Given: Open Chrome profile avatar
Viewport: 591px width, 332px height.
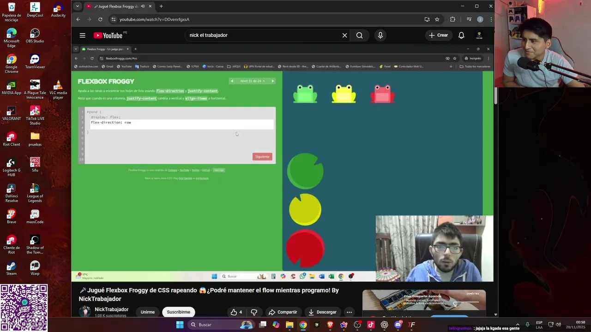Looking at the screenshot, I should pyautogui.click(x=480, y=19).
